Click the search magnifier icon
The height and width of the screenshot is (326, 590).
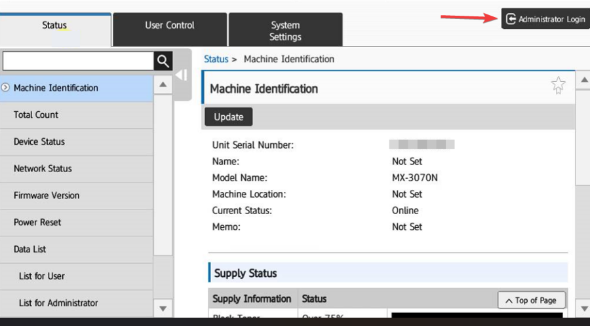(163, 62)
